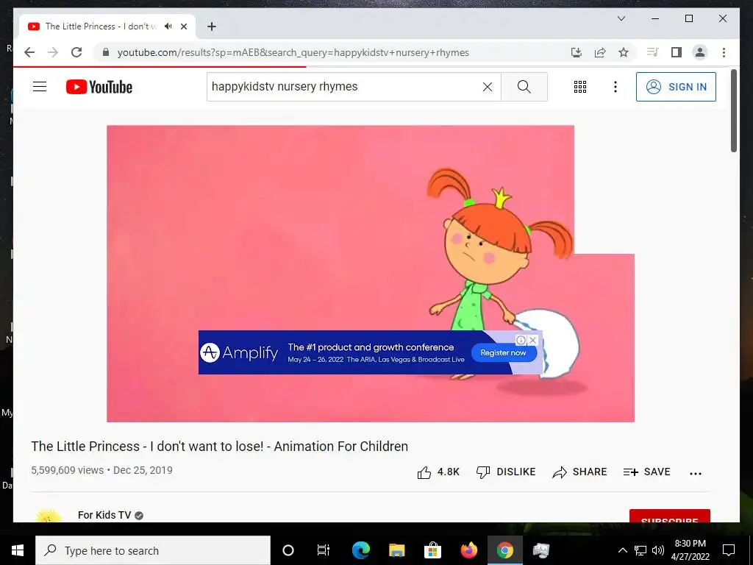
Task: Close The Little Princess tab
Action: pyautogui.click(x=183, y=26)
